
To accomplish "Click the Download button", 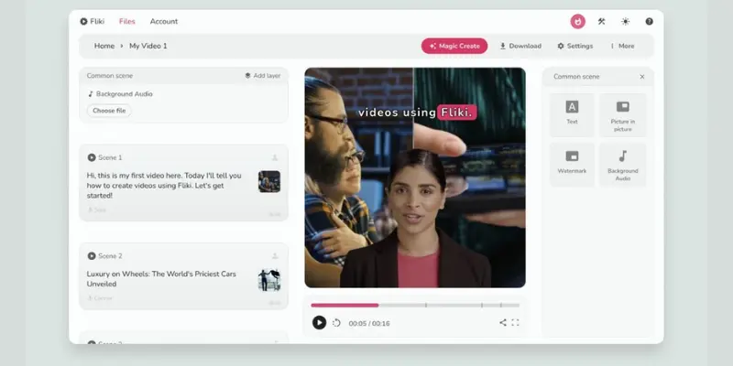I will (520, 46).
